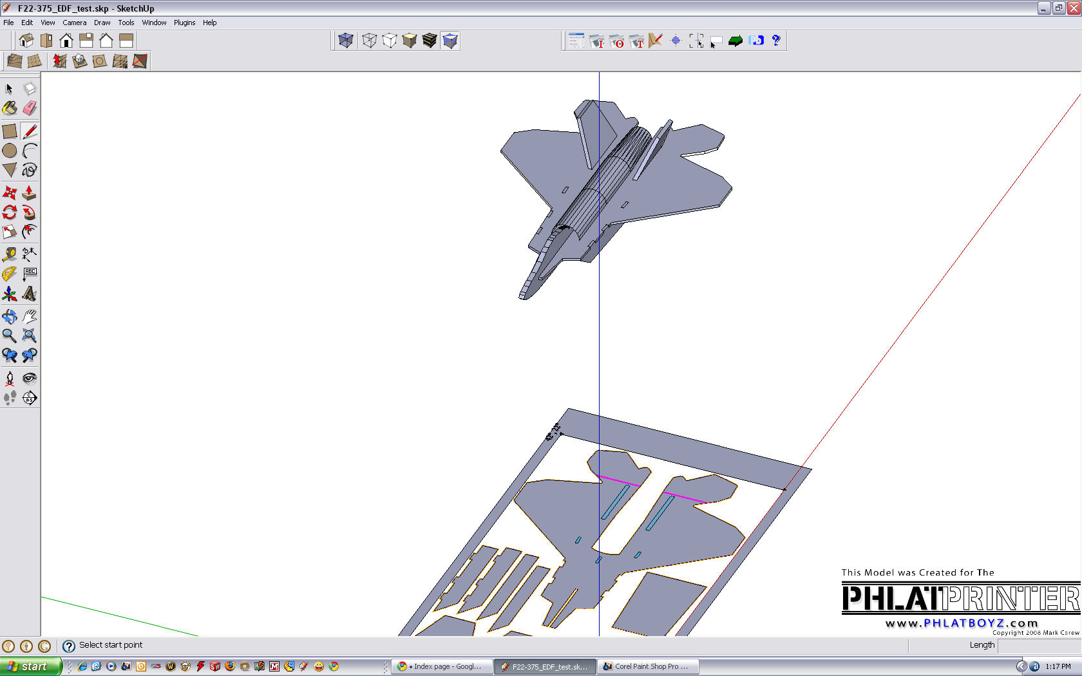Choose the Orbit camera tool

pos(10,316)
